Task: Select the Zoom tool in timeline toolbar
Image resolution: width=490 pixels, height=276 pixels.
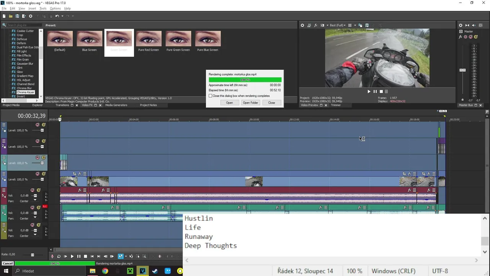Action: coord(144,256)
